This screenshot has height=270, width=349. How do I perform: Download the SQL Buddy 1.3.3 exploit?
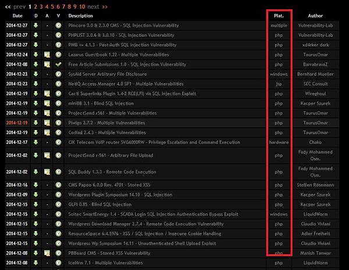point(36,172)
